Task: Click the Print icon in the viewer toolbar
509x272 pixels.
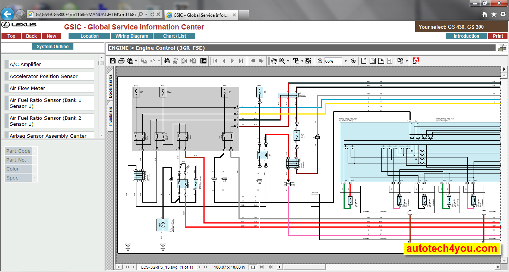Action: coord(121,61)
